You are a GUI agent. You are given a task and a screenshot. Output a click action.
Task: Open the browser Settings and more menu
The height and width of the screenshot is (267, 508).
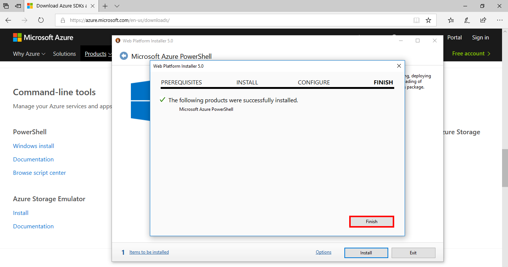click(x=499, y=20)
